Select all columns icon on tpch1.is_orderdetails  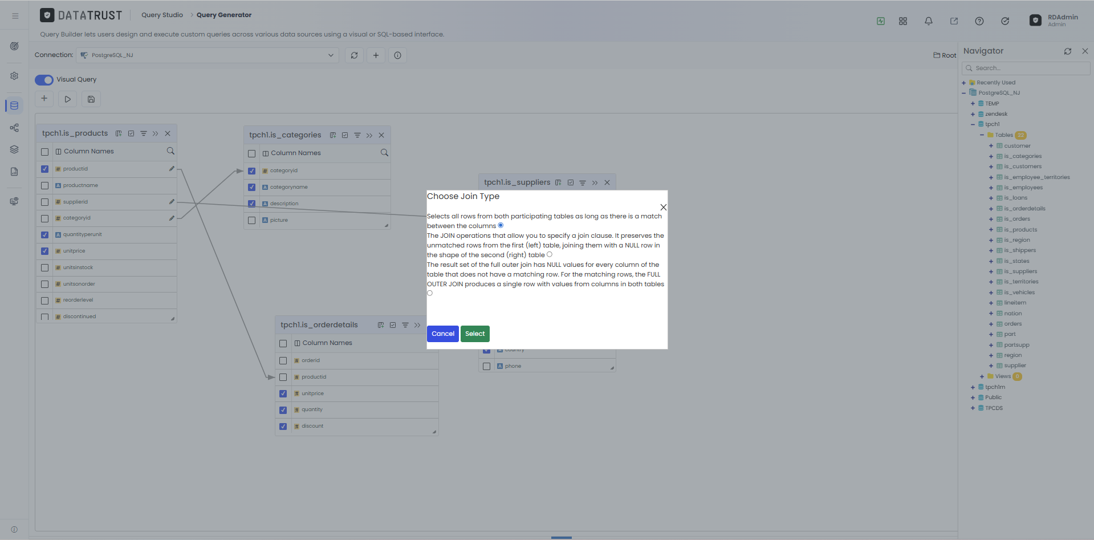point(393,325)
